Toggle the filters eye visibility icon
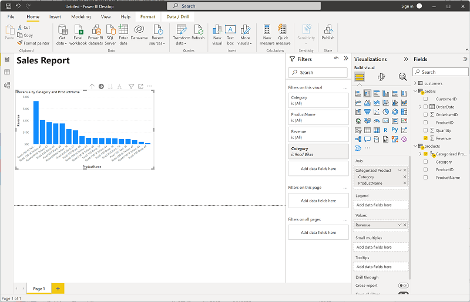This screenshot has height=302, width=470. 336,59
